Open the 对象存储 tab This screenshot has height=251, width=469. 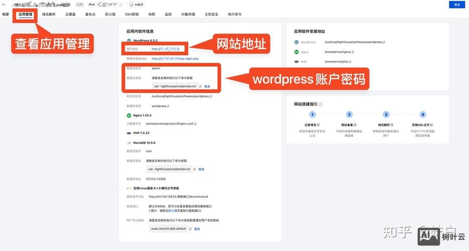[x=188, y=15]
